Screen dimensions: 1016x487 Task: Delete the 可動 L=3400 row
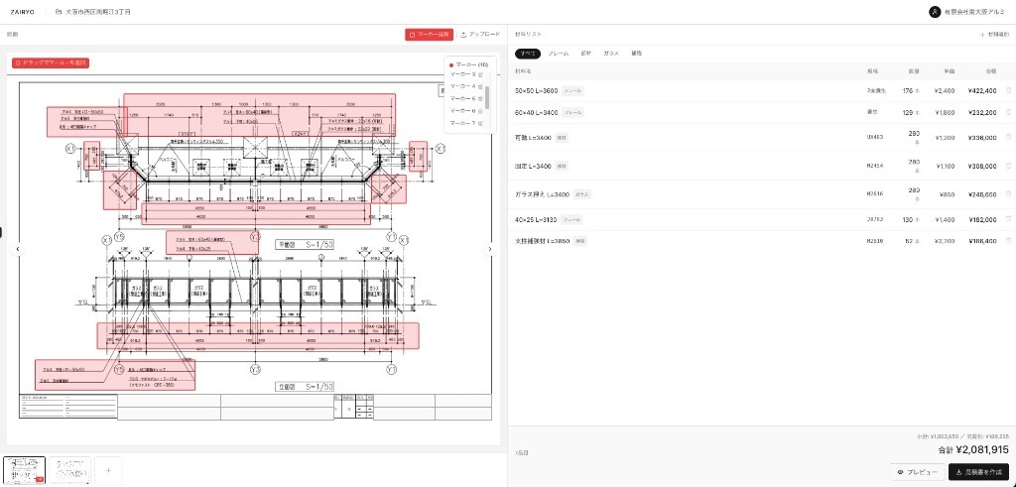point(1008,137)
